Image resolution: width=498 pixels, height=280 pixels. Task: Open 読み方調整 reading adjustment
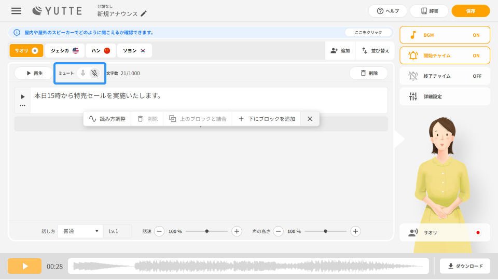coord(107,119)
